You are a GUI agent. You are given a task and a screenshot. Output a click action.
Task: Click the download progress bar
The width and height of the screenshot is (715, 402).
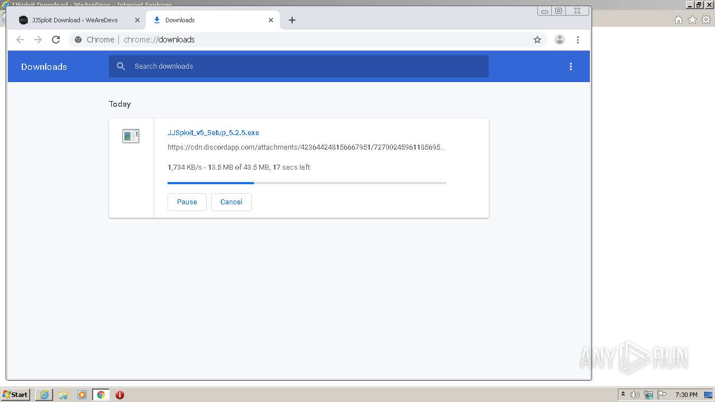(x=307, y=183)
